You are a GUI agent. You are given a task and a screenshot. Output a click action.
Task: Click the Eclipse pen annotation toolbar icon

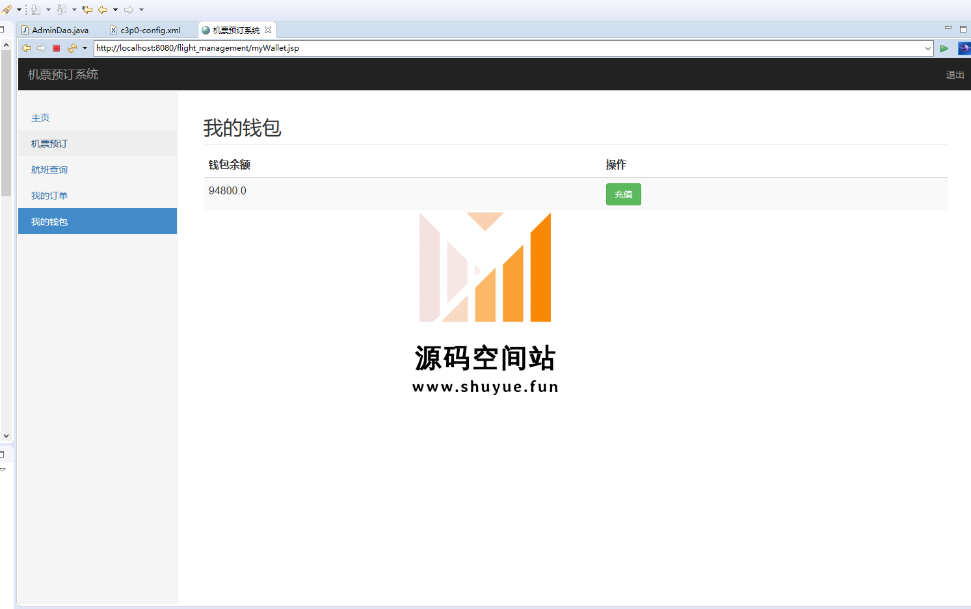[7, 10]
